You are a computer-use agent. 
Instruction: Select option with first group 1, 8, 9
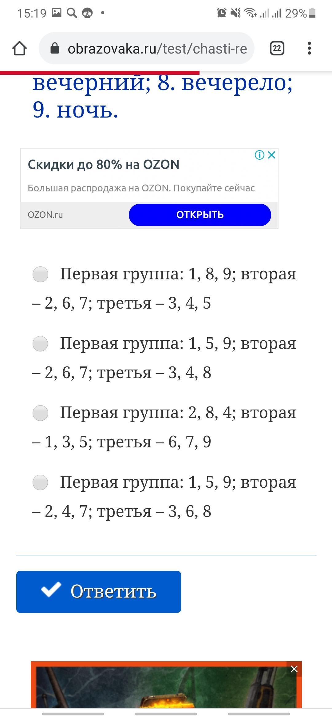pos(40,274)
